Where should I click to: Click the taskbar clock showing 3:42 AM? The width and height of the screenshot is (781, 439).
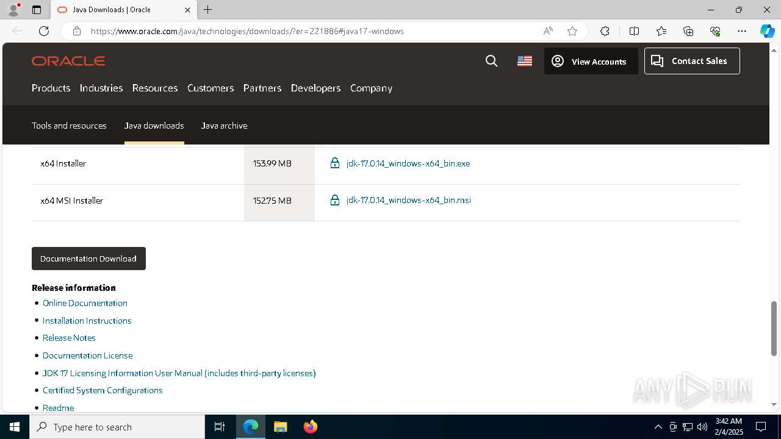click(729, 427)
